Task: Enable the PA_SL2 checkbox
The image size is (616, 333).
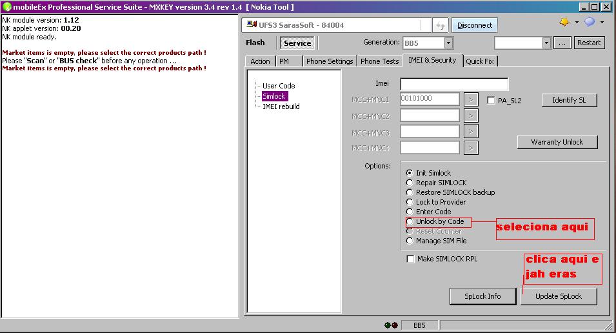Action: pos(491,100)
